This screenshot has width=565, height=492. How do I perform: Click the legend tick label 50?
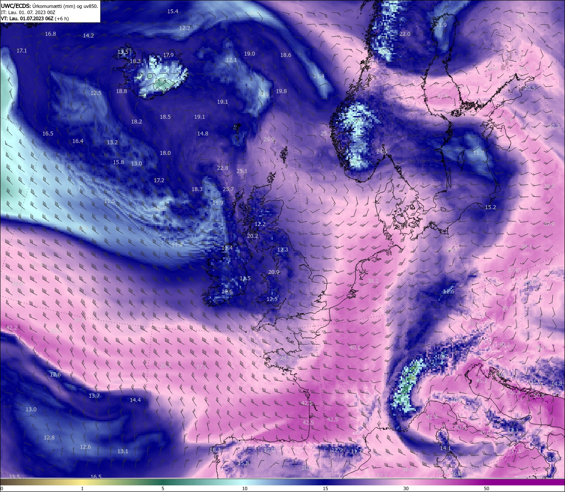pyautogui.click(x=486, y=488)
